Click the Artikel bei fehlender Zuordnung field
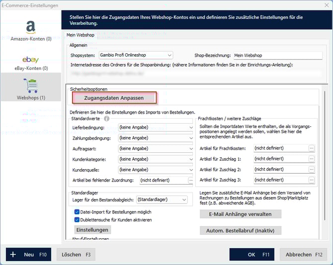 point(164,180)
